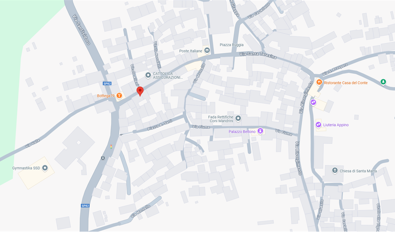The image size is (395, 232).
Task: Select the traffic light icon
Action: coord(111,146)
